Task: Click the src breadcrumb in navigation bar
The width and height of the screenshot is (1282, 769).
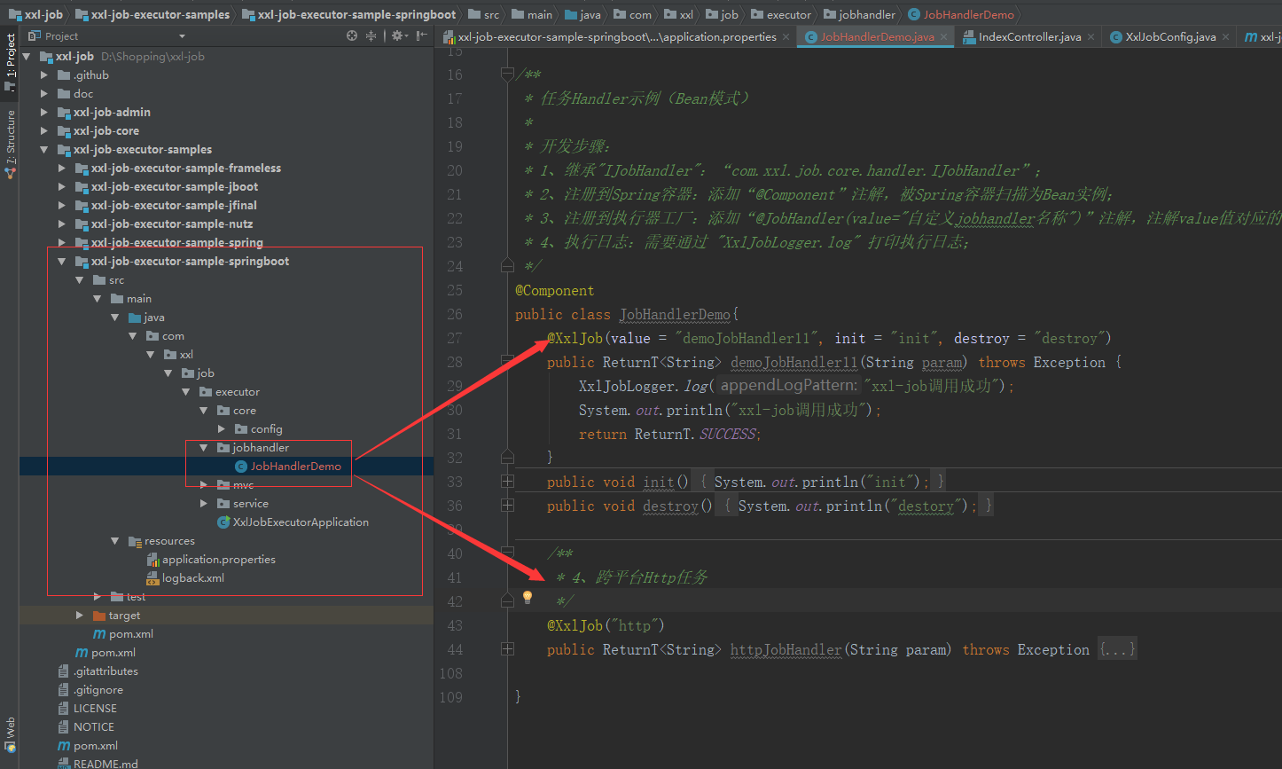Action: tap(484, 14)
